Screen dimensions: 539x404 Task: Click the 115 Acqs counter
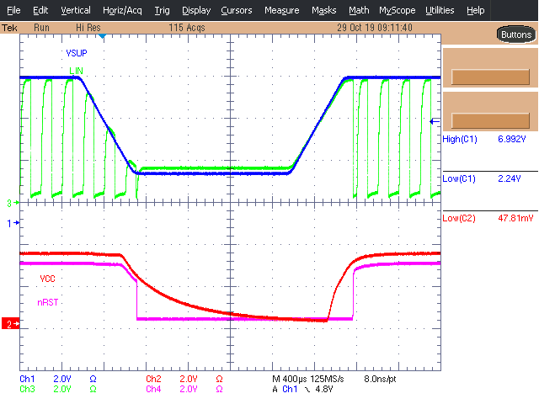[187, 28]
